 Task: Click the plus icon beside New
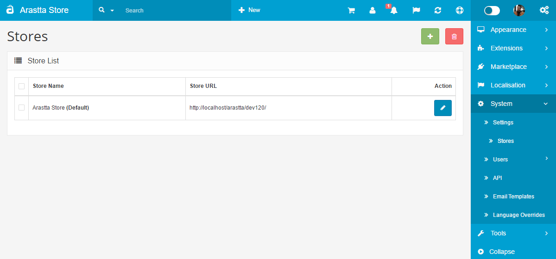click(241, 10)
